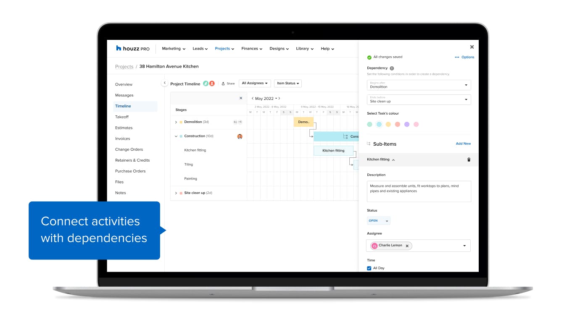Open the Estimates section in sidebar
The height and width of the screenshot is (319, 580).
click(x=124, y=128)
